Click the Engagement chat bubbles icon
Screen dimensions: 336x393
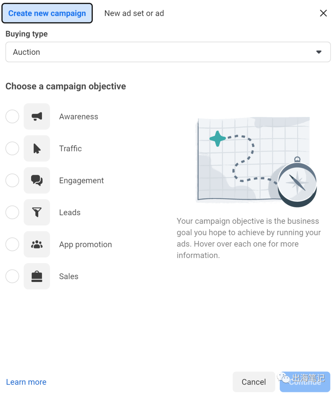[x=37, y=180]
